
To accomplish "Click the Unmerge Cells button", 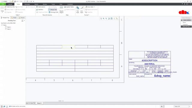I will pos(53,12).
